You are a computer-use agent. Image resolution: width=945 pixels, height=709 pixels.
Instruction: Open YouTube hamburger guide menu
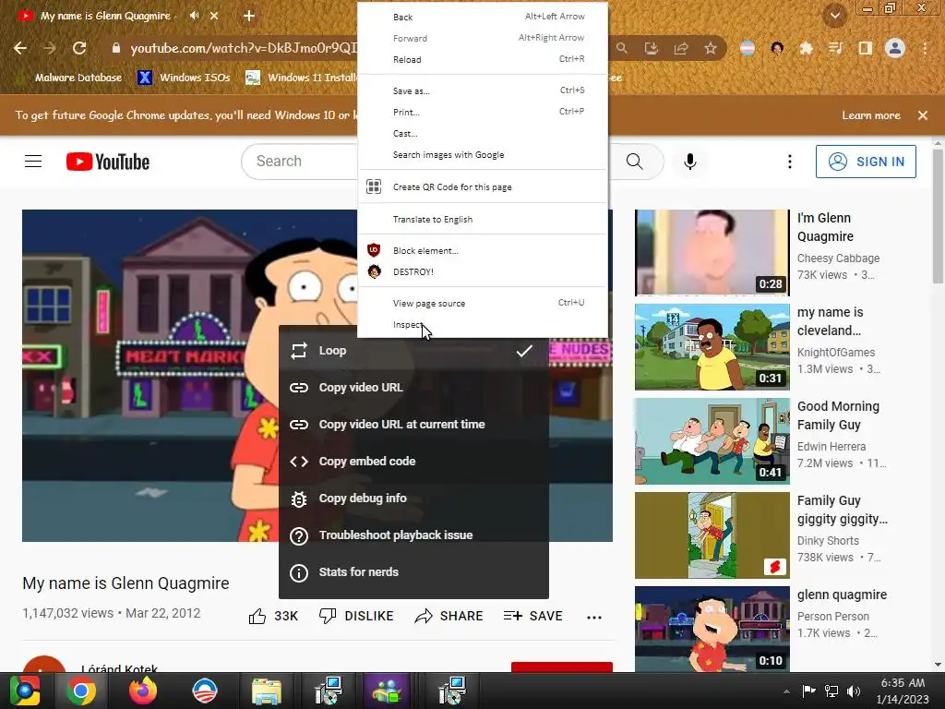[x=33, y=162]
